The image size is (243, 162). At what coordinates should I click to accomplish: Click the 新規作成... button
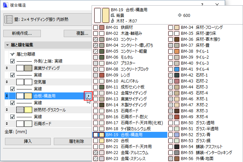[22, 33]
